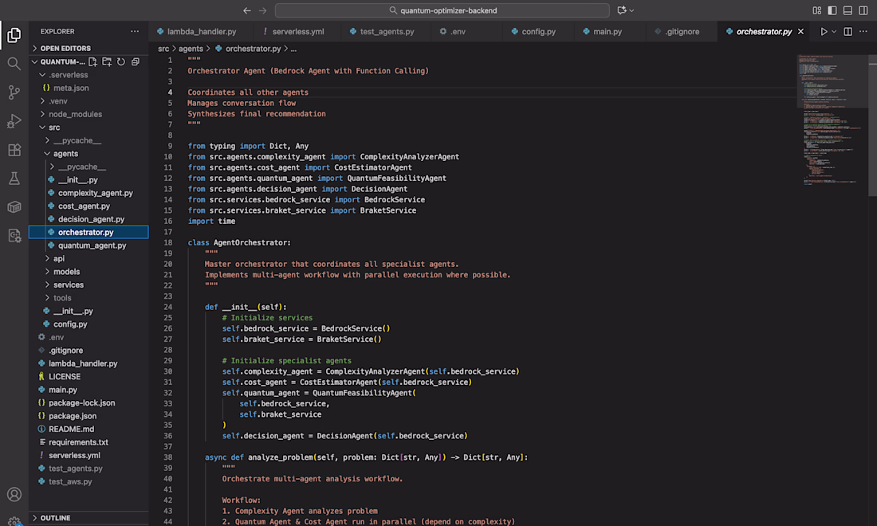Image resolution: width=877 pixels, height=526 pixels.
Task: Click the code minimap preview
Action: tap(831, 119)
